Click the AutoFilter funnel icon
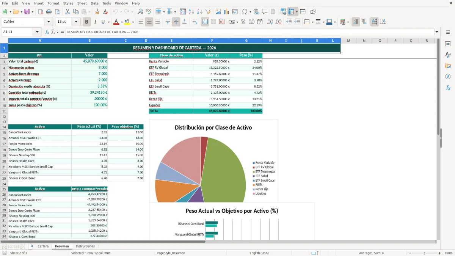455x256 pixels. (x=208, y=12)
